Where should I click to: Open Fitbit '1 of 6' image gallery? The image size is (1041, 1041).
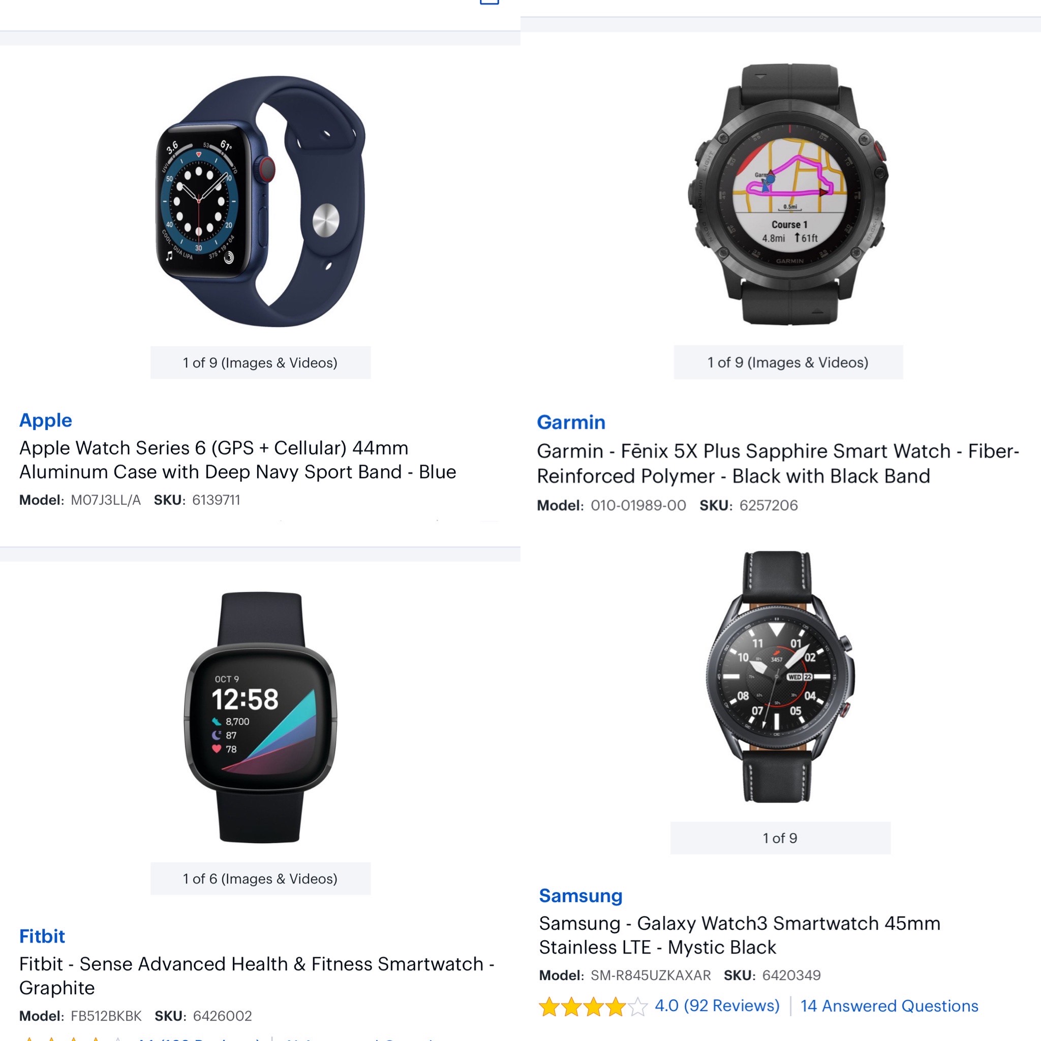point(260,879)
